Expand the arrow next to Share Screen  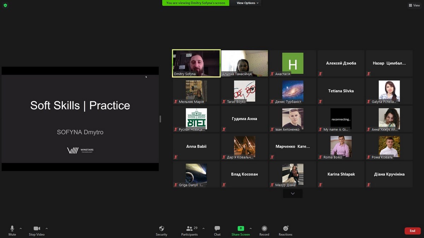251,228
